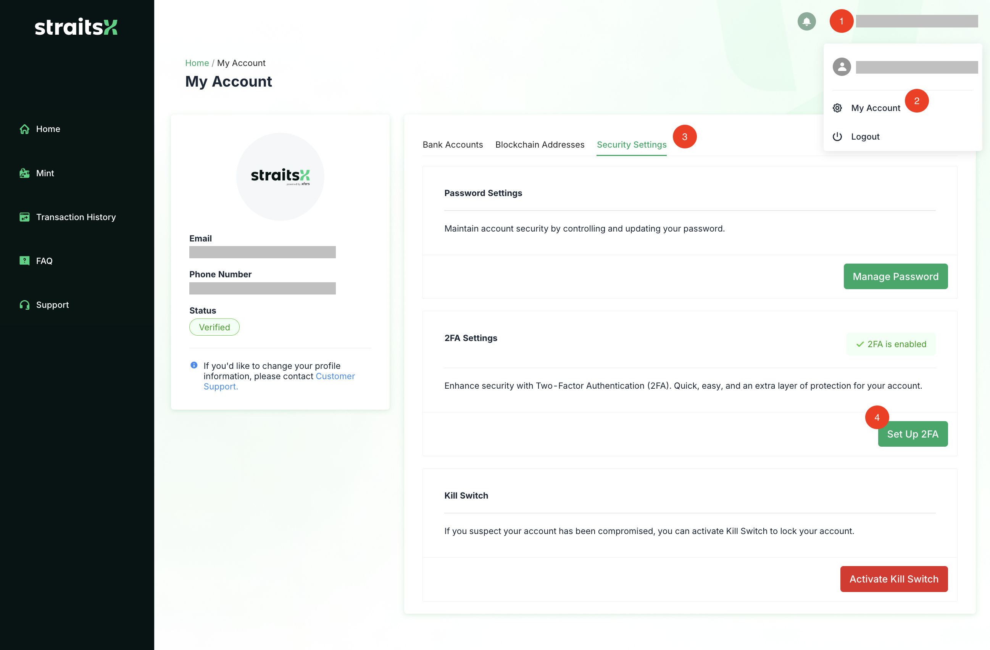Click the gear icon beside My Account
This screenshot has height=650, width=990.
pyautogui.click(x=837, y=108)
